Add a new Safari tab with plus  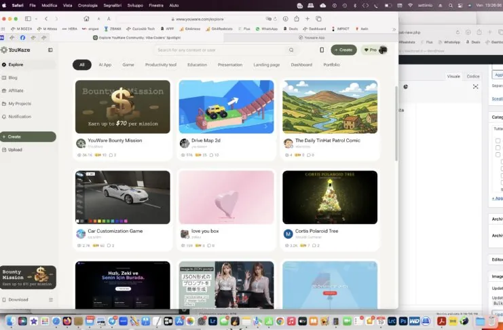pyautogui.click(x=308, y=18)
